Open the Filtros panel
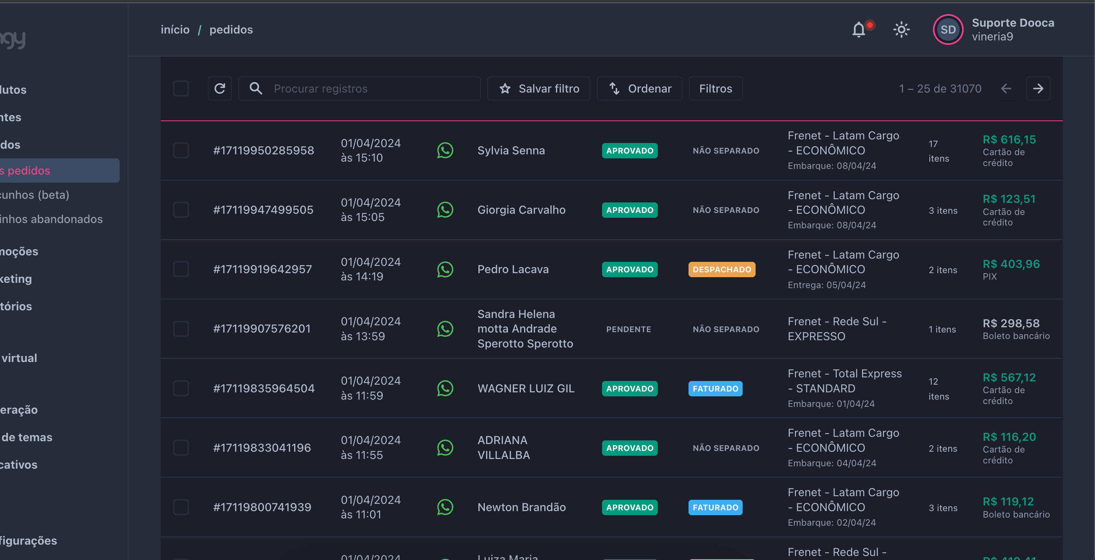Image resolution: width=1095 pixels, height=560 pixels. coord(716,88)
